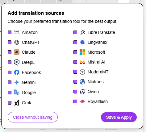Click the Amazon AWS logo icon
The image size is (146, 132).
(17, 32)
